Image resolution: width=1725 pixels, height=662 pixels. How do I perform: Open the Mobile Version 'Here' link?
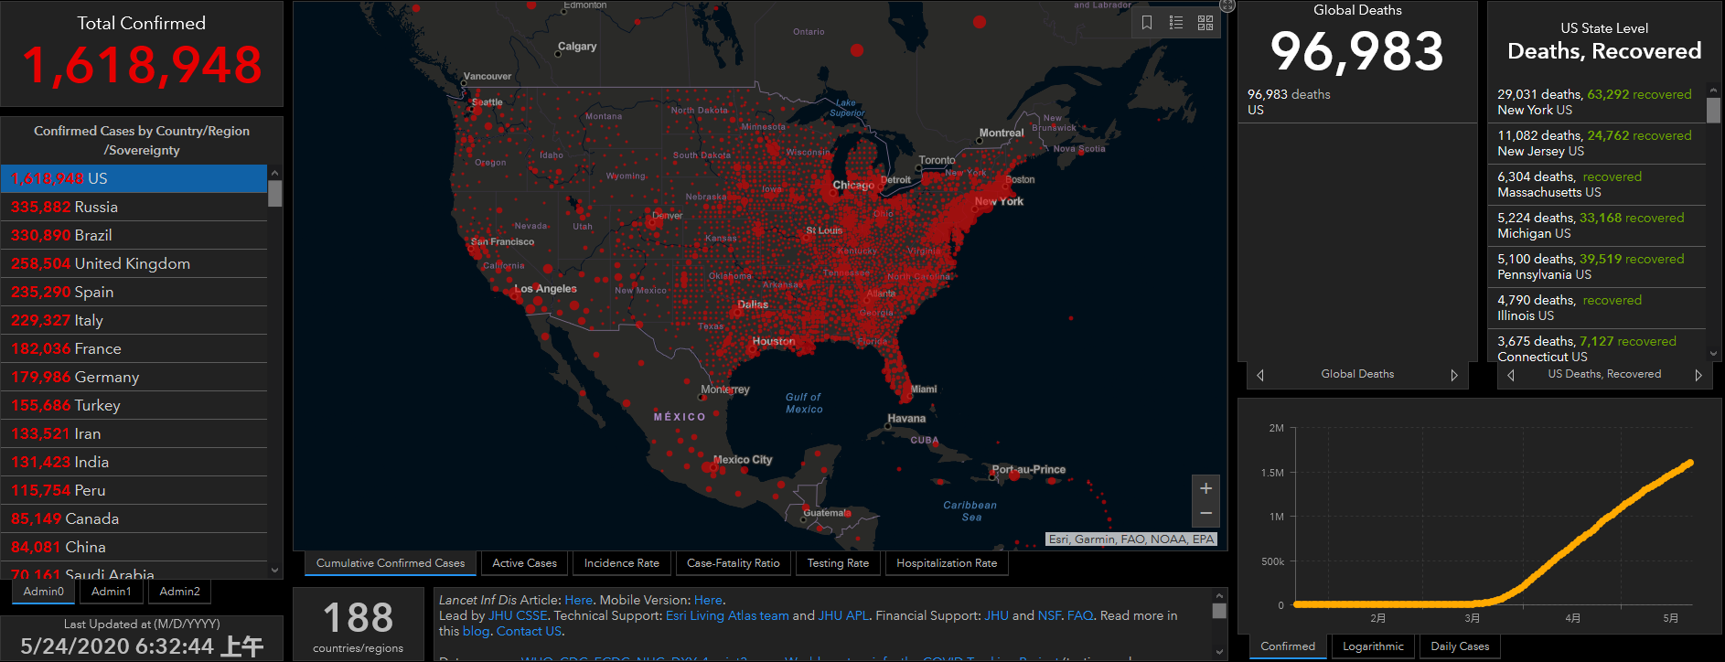point(708,600)
